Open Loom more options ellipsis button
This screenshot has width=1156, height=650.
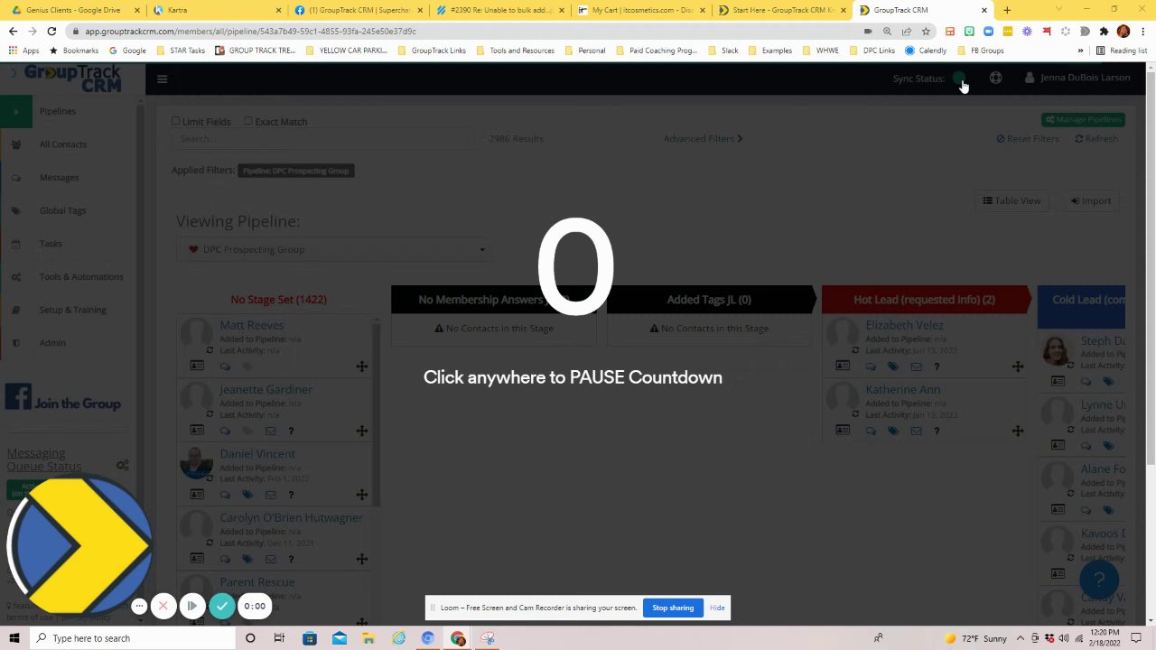(139, 607)
